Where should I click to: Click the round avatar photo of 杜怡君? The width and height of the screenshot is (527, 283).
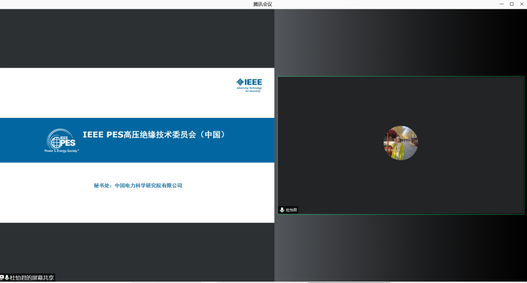[x=401, y=143]
